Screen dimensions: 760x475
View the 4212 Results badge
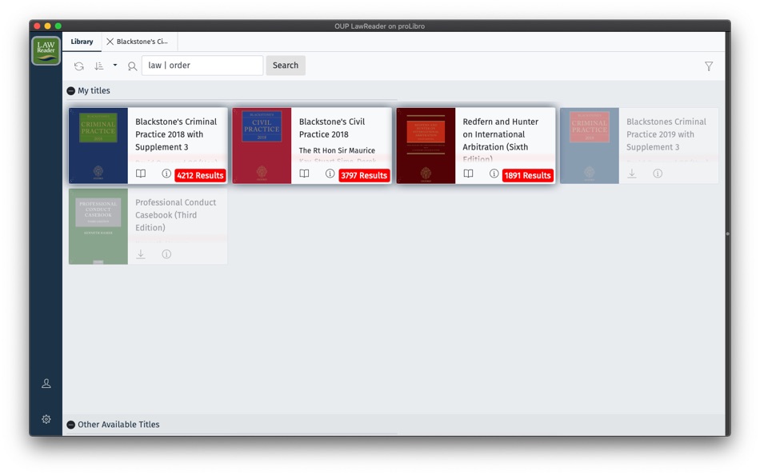pyautogui.click(x=200, y=175)
